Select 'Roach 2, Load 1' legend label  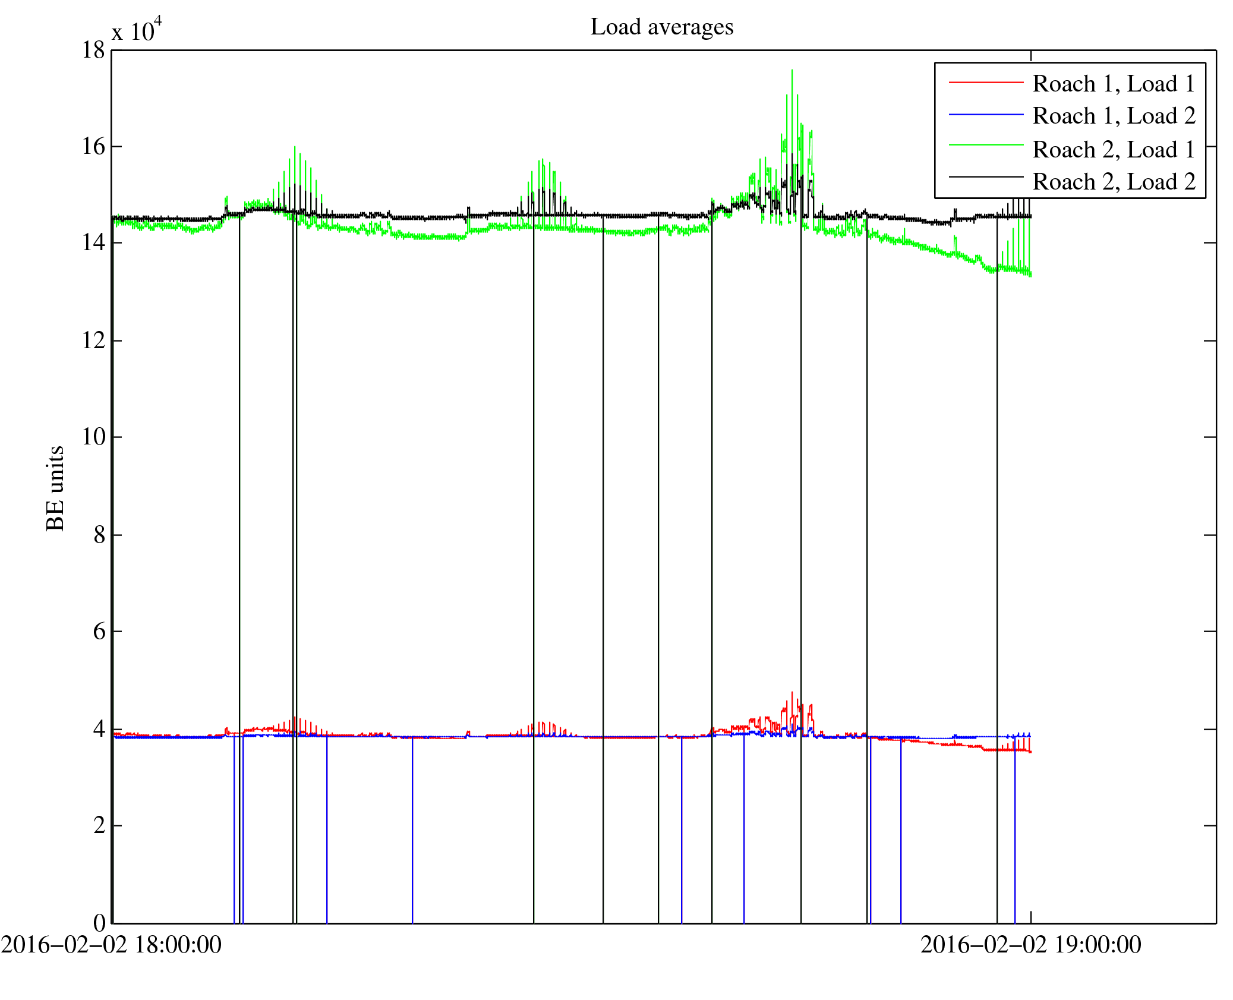[1114, 150]
